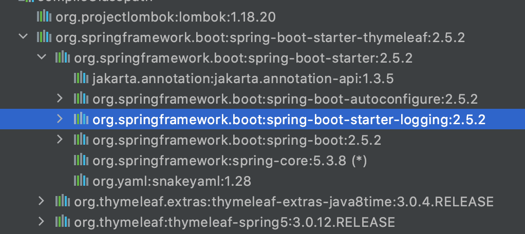Click library icon of thymeleaf-spring5:3.0.12.RELEASE
This screenshot has height=234, width=525.
point(63,222)
